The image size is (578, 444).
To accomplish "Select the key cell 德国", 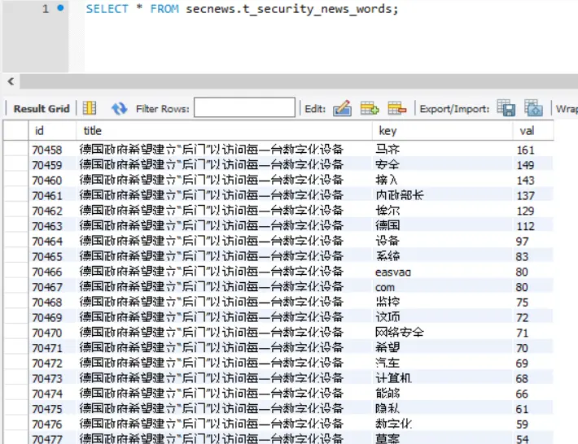I will 442,226.
